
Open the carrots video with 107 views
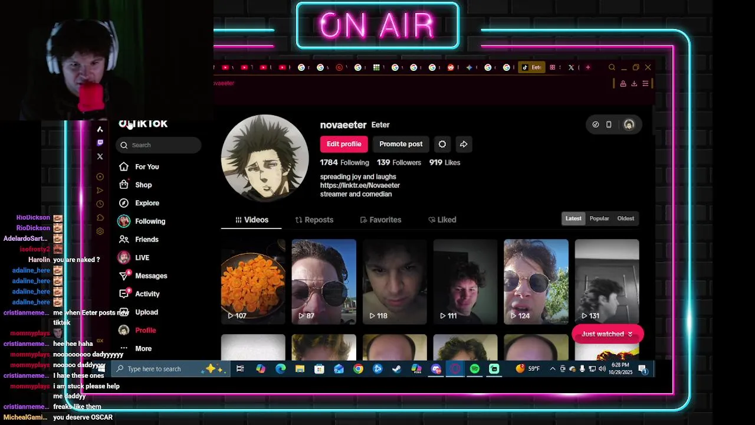(x=253, y=282)
